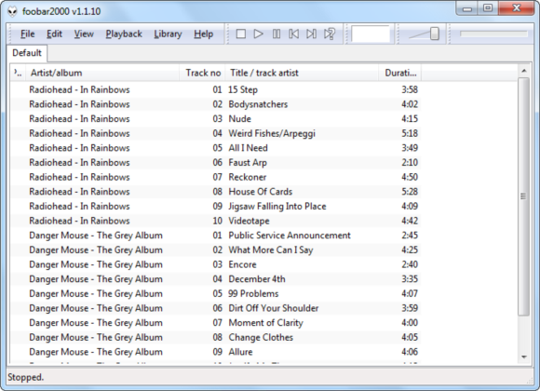
Task: Click the foobar2000 alien icon in title bar
Action: (12, 11)
